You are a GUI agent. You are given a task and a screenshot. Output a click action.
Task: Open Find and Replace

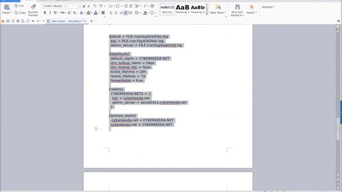(x=237, y=10)
